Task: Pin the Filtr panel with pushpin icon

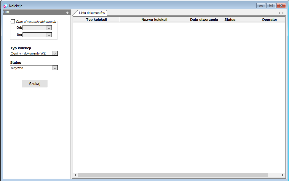Action: [68, 12]
